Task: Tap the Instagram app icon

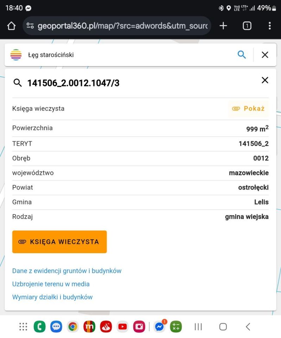Action: tap(139, 326)
